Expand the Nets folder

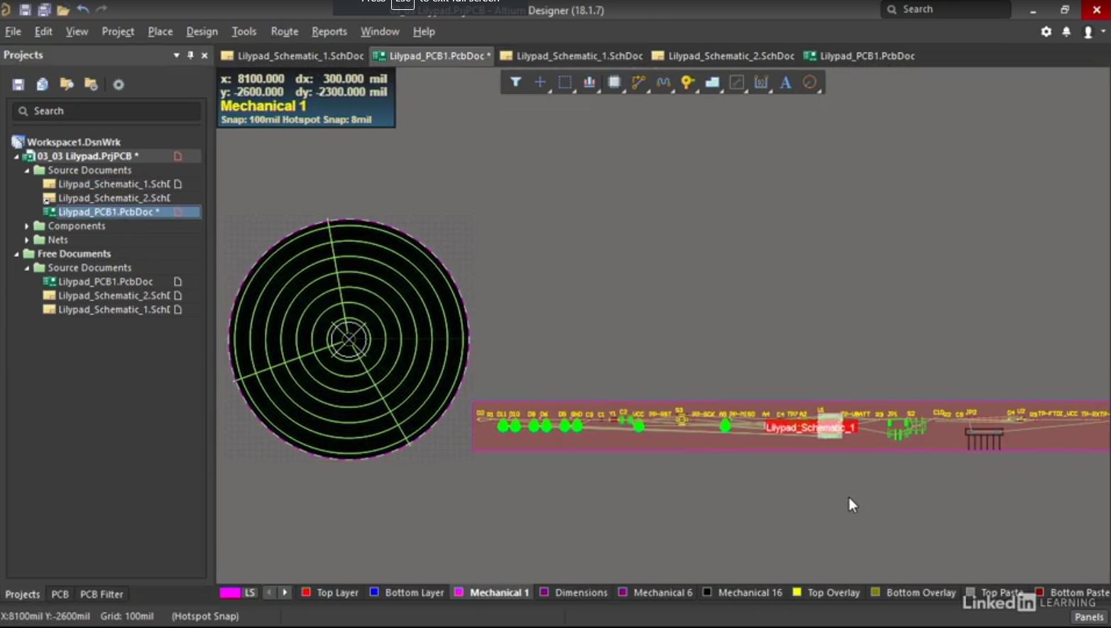pyautogui.click(x=27, y=240)
